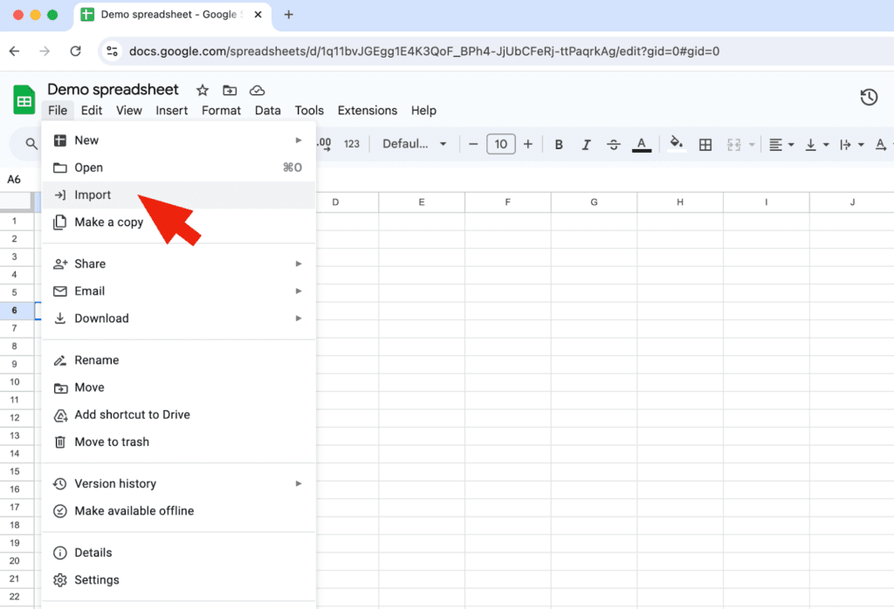This screenshot has height=609, width=894.
Task: Open the Insert menu
Action: point(171,110)
